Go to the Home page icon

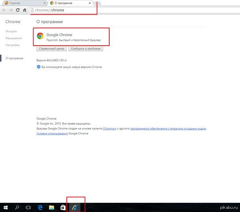(25, 10)
